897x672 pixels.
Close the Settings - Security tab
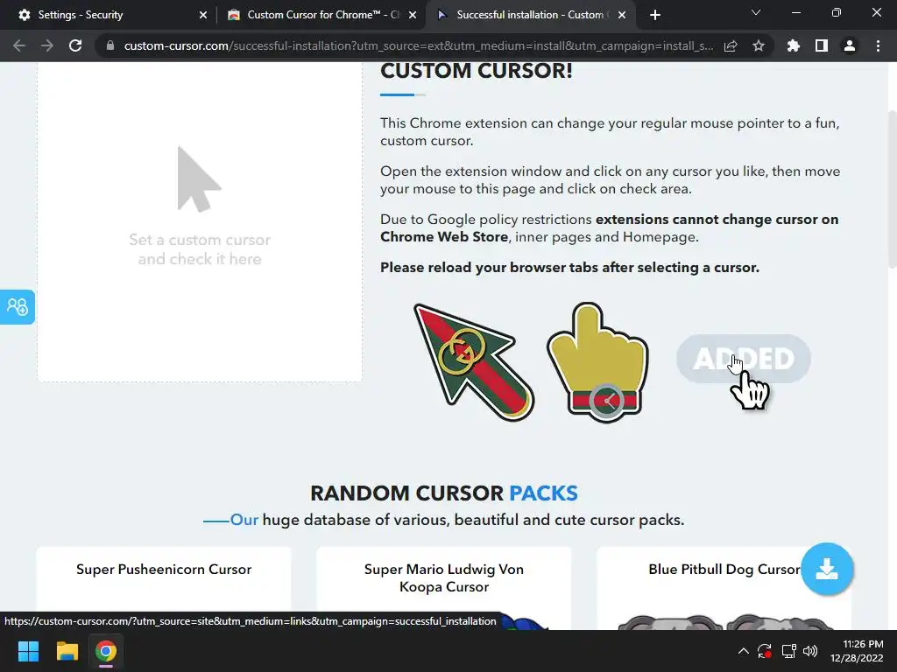click(x=203, y=15)
